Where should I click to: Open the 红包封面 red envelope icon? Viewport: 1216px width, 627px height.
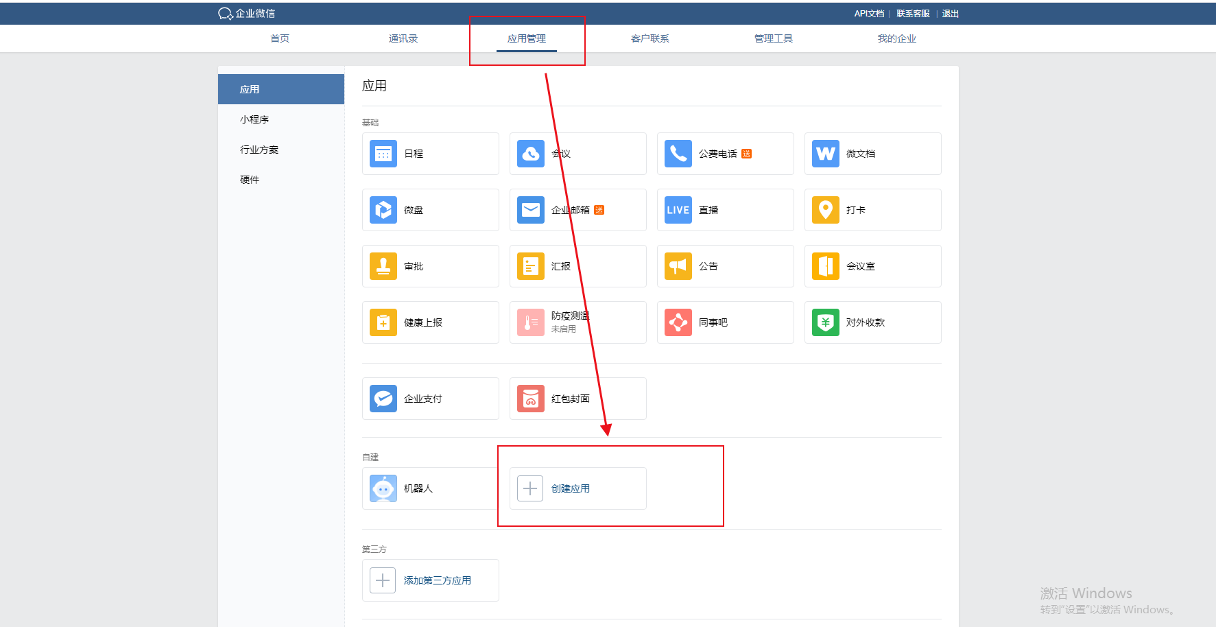pos(531,399)
